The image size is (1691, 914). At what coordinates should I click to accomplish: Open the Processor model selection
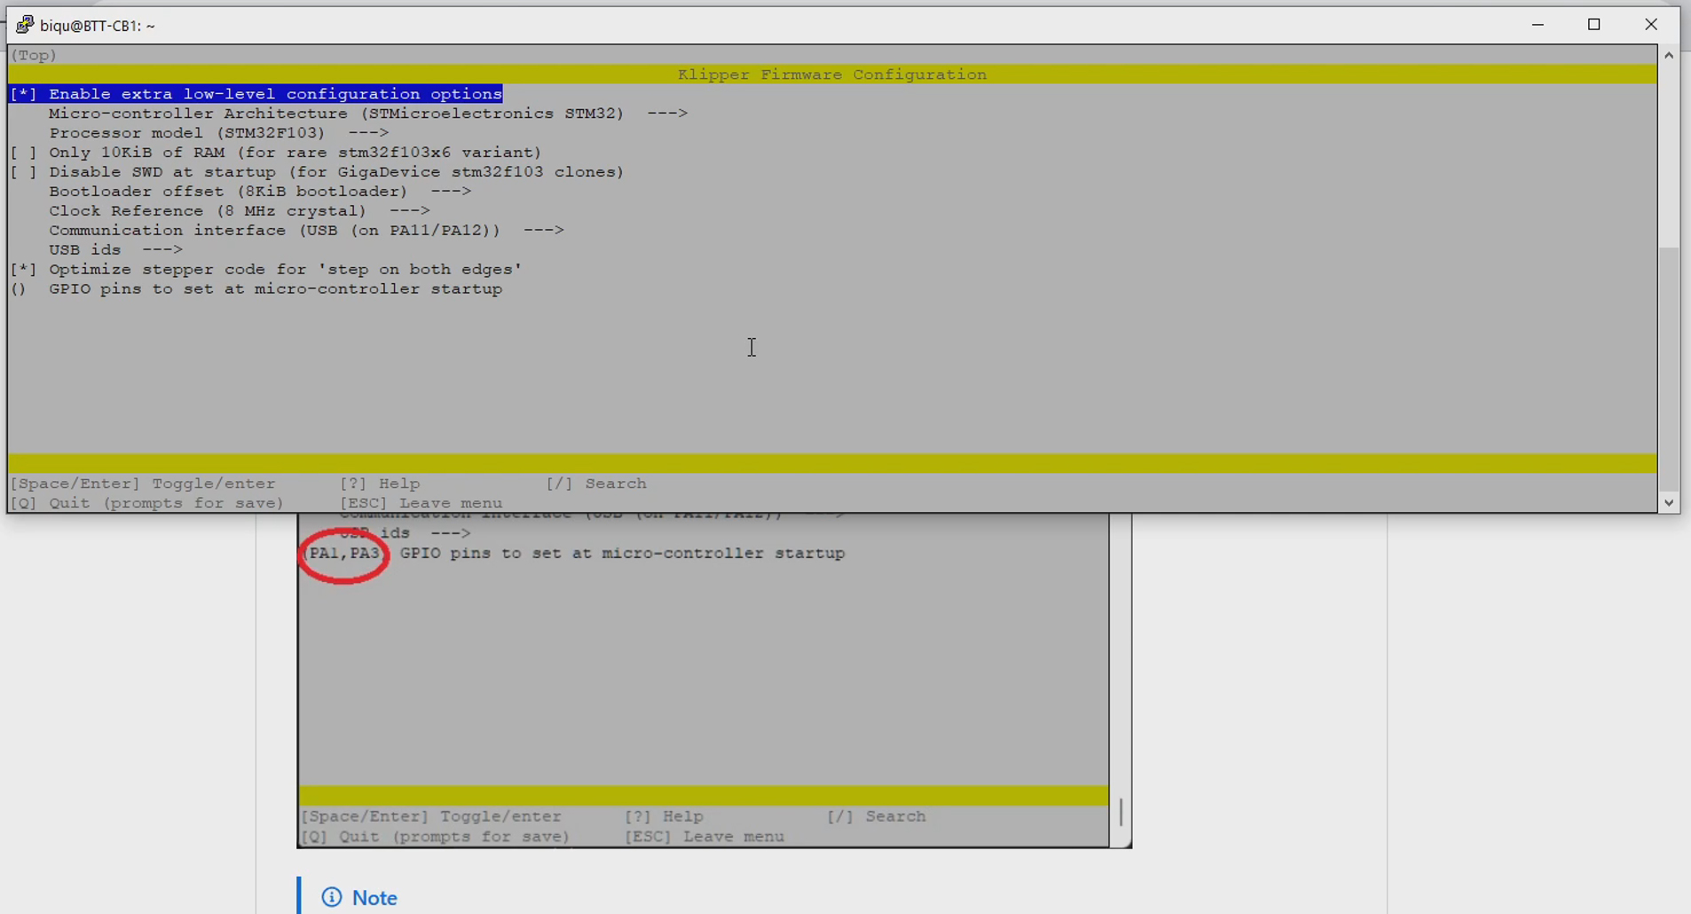pos(218,133)
